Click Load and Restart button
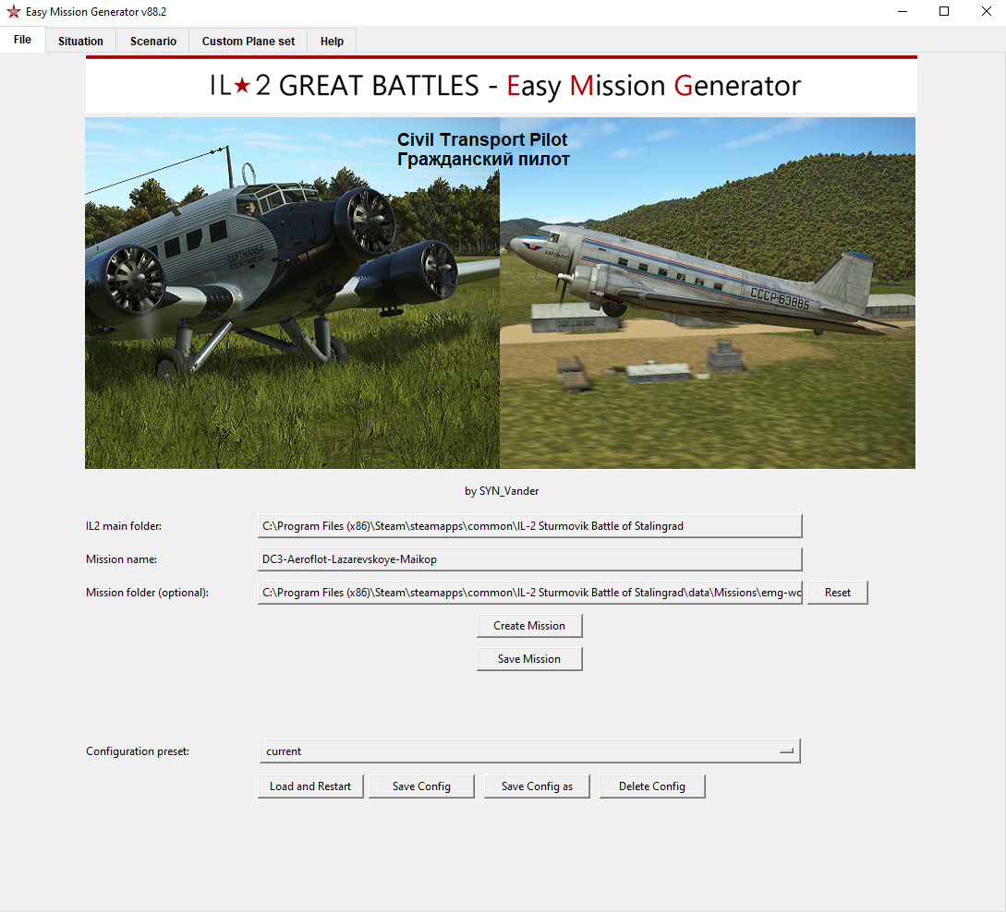Image resolution: width=1006 pixels, height=912 pixels. [x=310, y=786]
